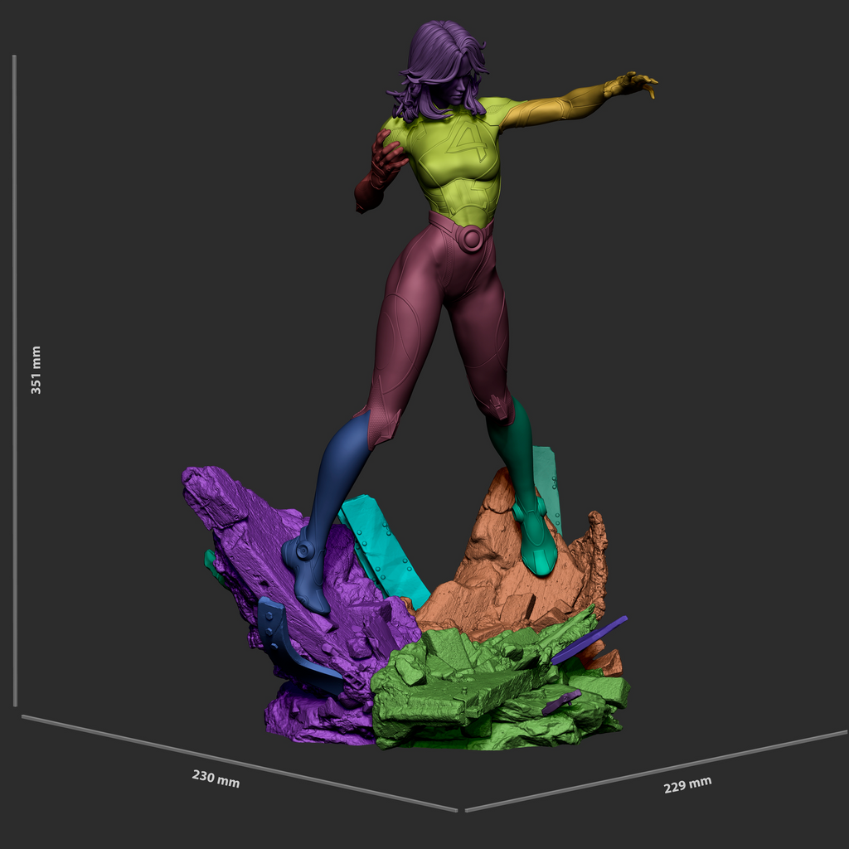Click the 351 mm height label

tap(36, 370)
